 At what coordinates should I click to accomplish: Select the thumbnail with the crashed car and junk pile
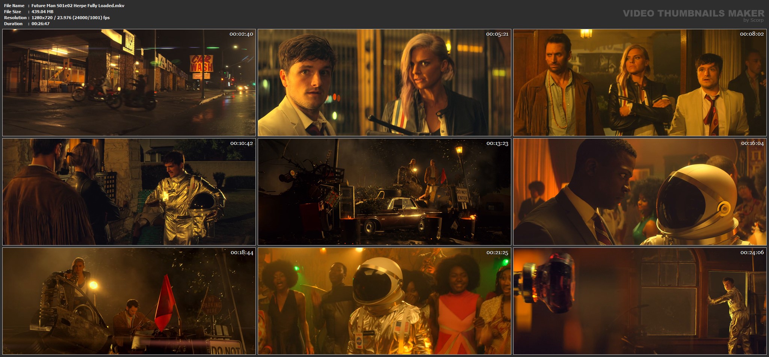point(384,192)
